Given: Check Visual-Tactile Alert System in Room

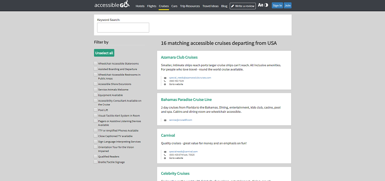Looking at the screenshot, I should point(96,115).
